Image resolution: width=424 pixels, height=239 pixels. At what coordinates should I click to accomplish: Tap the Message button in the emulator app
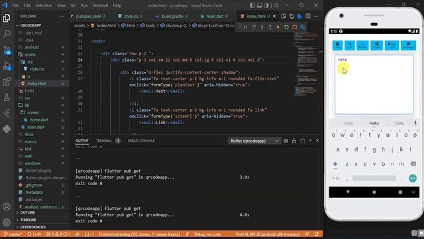click(408, 45)
